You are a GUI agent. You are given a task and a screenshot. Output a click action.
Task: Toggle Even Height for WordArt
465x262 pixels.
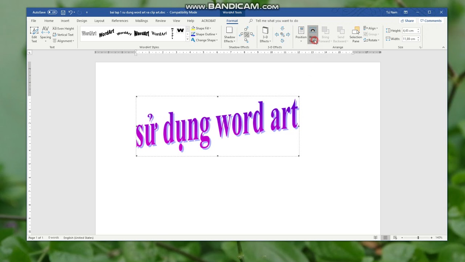tap(63, 28)
